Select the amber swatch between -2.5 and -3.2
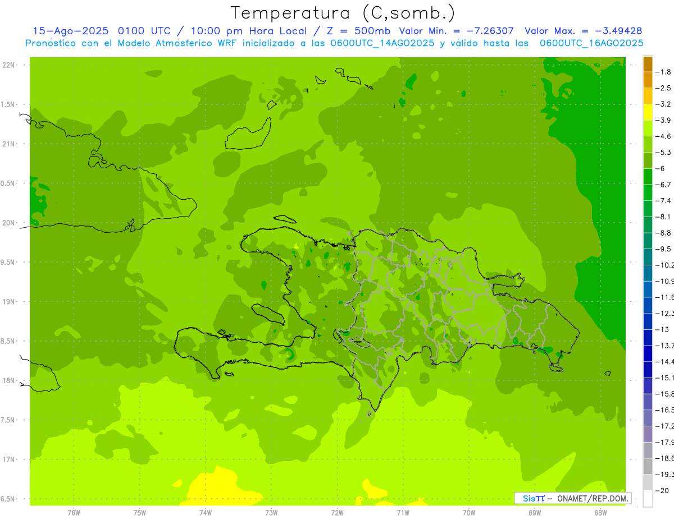The height and width of the screenshot is (520, 674). coord(648,96)
